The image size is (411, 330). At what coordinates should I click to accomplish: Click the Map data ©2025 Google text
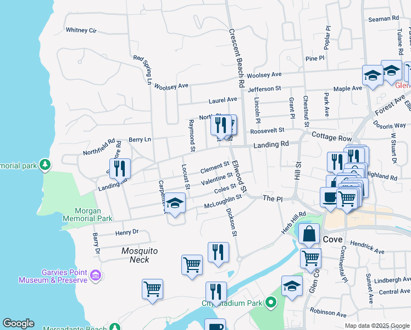pos(377,326)
